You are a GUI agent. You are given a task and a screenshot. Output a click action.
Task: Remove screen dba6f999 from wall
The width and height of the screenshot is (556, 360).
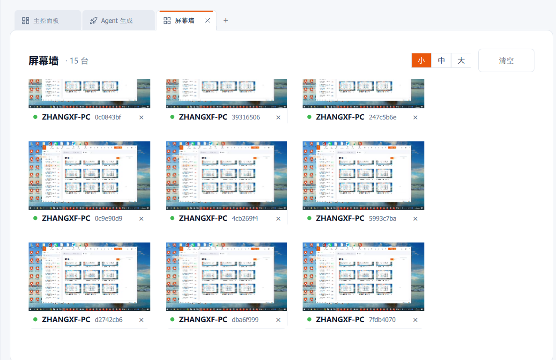click(278, 320)
